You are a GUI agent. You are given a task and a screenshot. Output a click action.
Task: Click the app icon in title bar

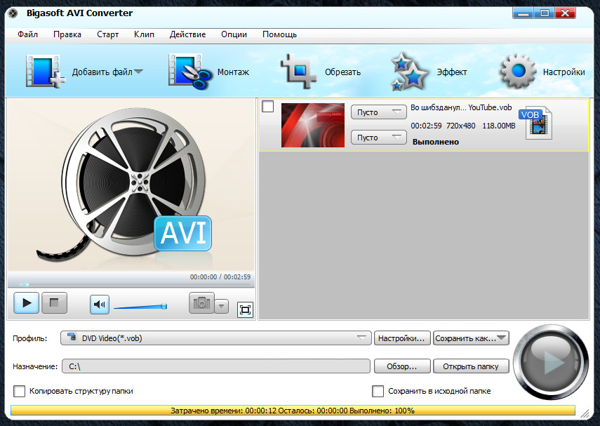coord(13,13)
